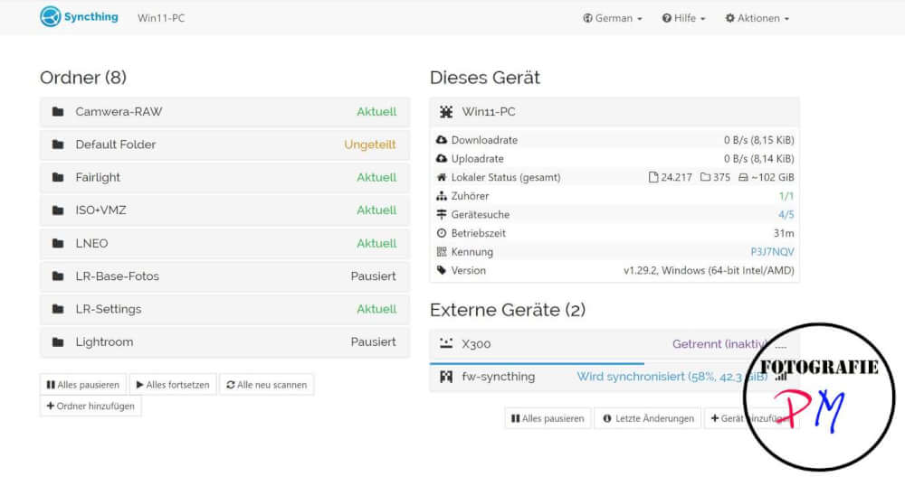Click the fw-syncthing device identicon
The width and height of the screenshot is (905, 486).
(x=446, y=377)
